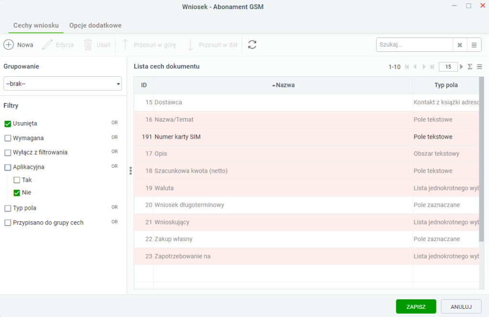Screen dimensions: 489x317
Task: Click the ZAPISZ button
Action: (x=416, y=307)
